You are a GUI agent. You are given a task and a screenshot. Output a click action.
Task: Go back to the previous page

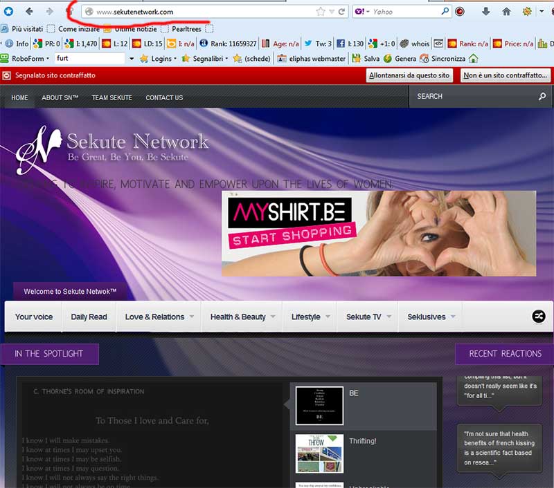(x=29, y=12)
